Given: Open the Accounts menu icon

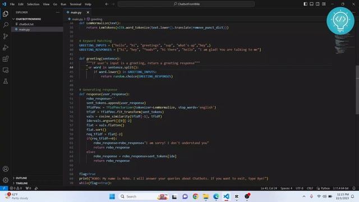Looking at the screenshot, I should pyautogui.click(x=6, y=169).
